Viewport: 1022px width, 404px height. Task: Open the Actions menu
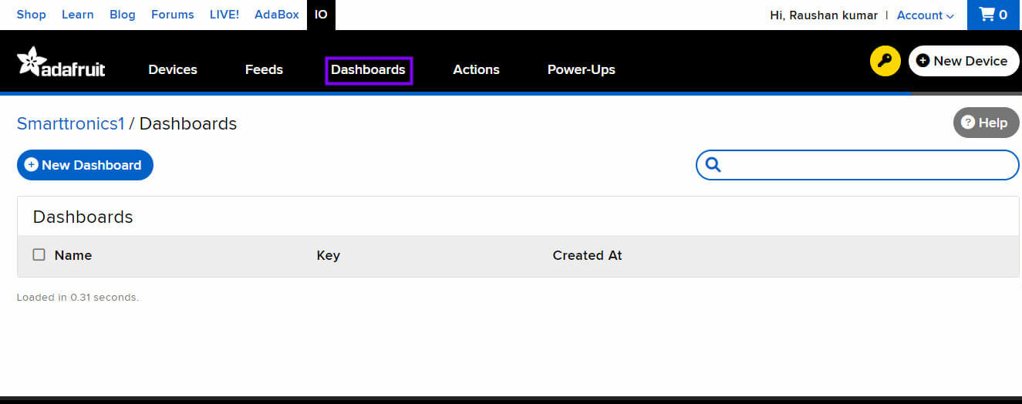pos(476,69)
